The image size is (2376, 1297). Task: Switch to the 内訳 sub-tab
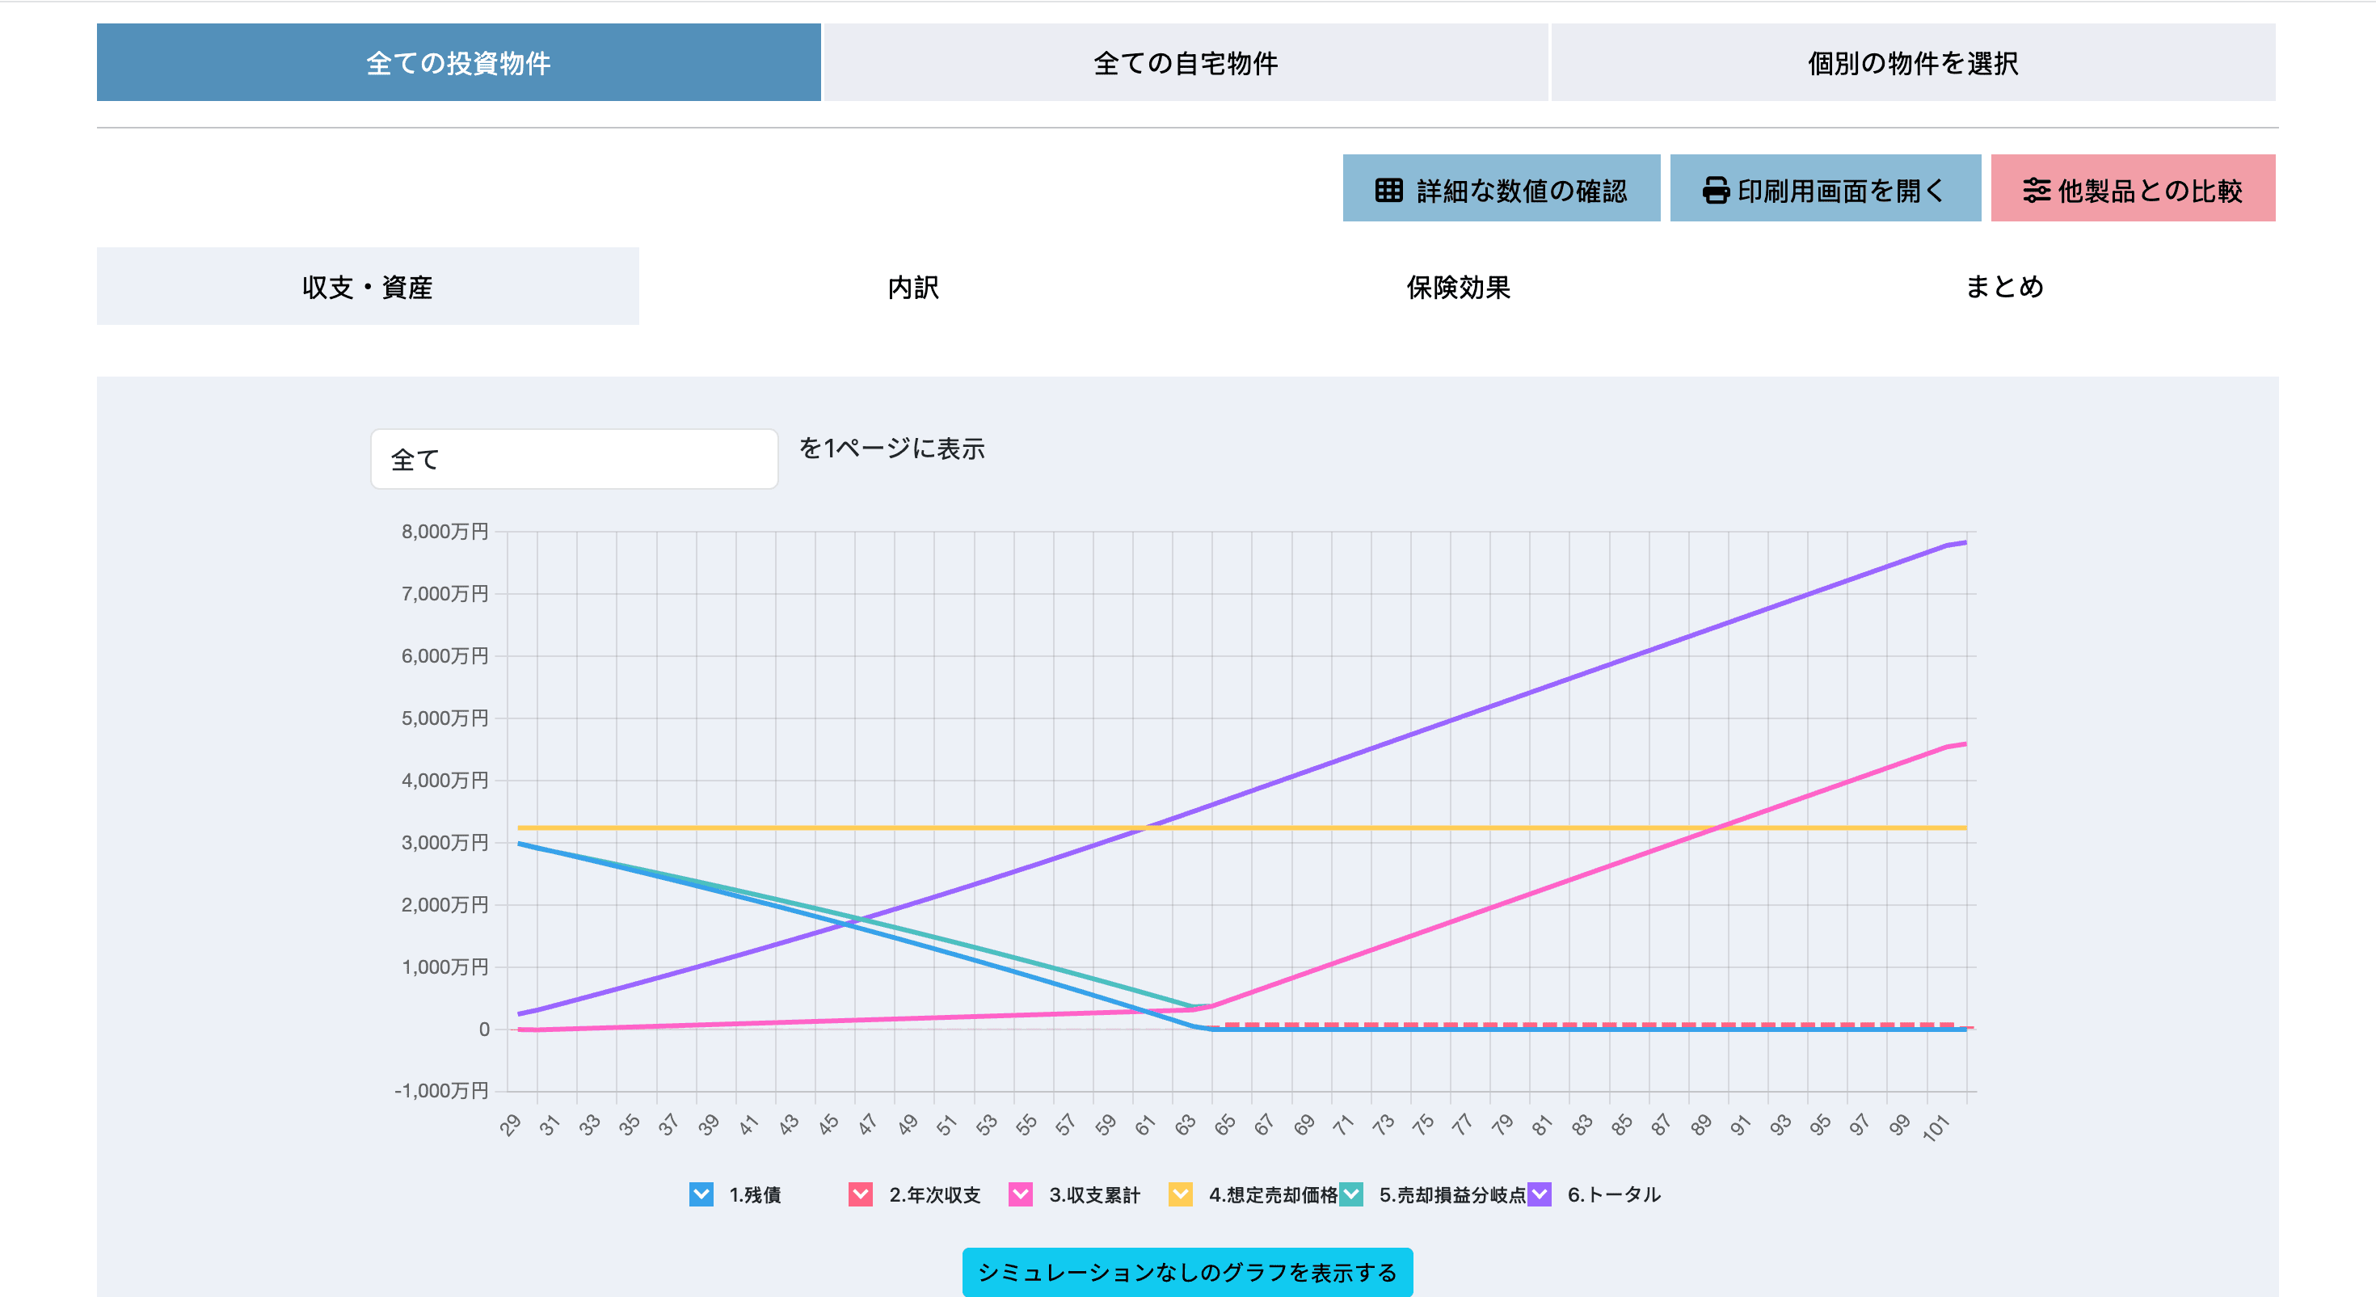pyautogui.click(x=913, y=286)
